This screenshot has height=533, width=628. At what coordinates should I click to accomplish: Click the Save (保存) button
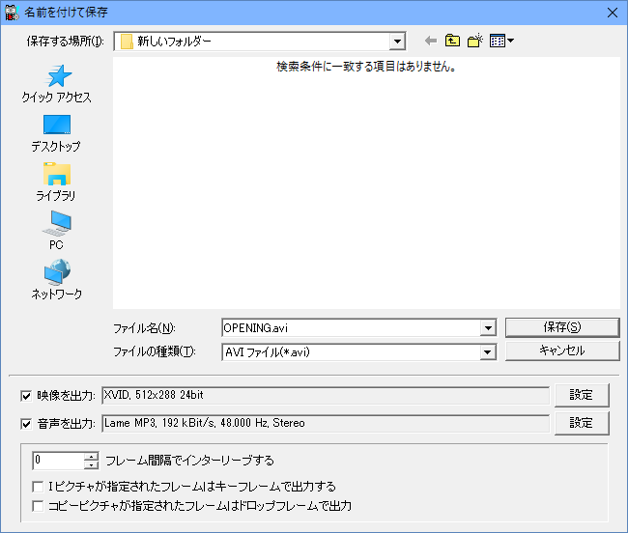pyautogui.click(x=562, y=327)
